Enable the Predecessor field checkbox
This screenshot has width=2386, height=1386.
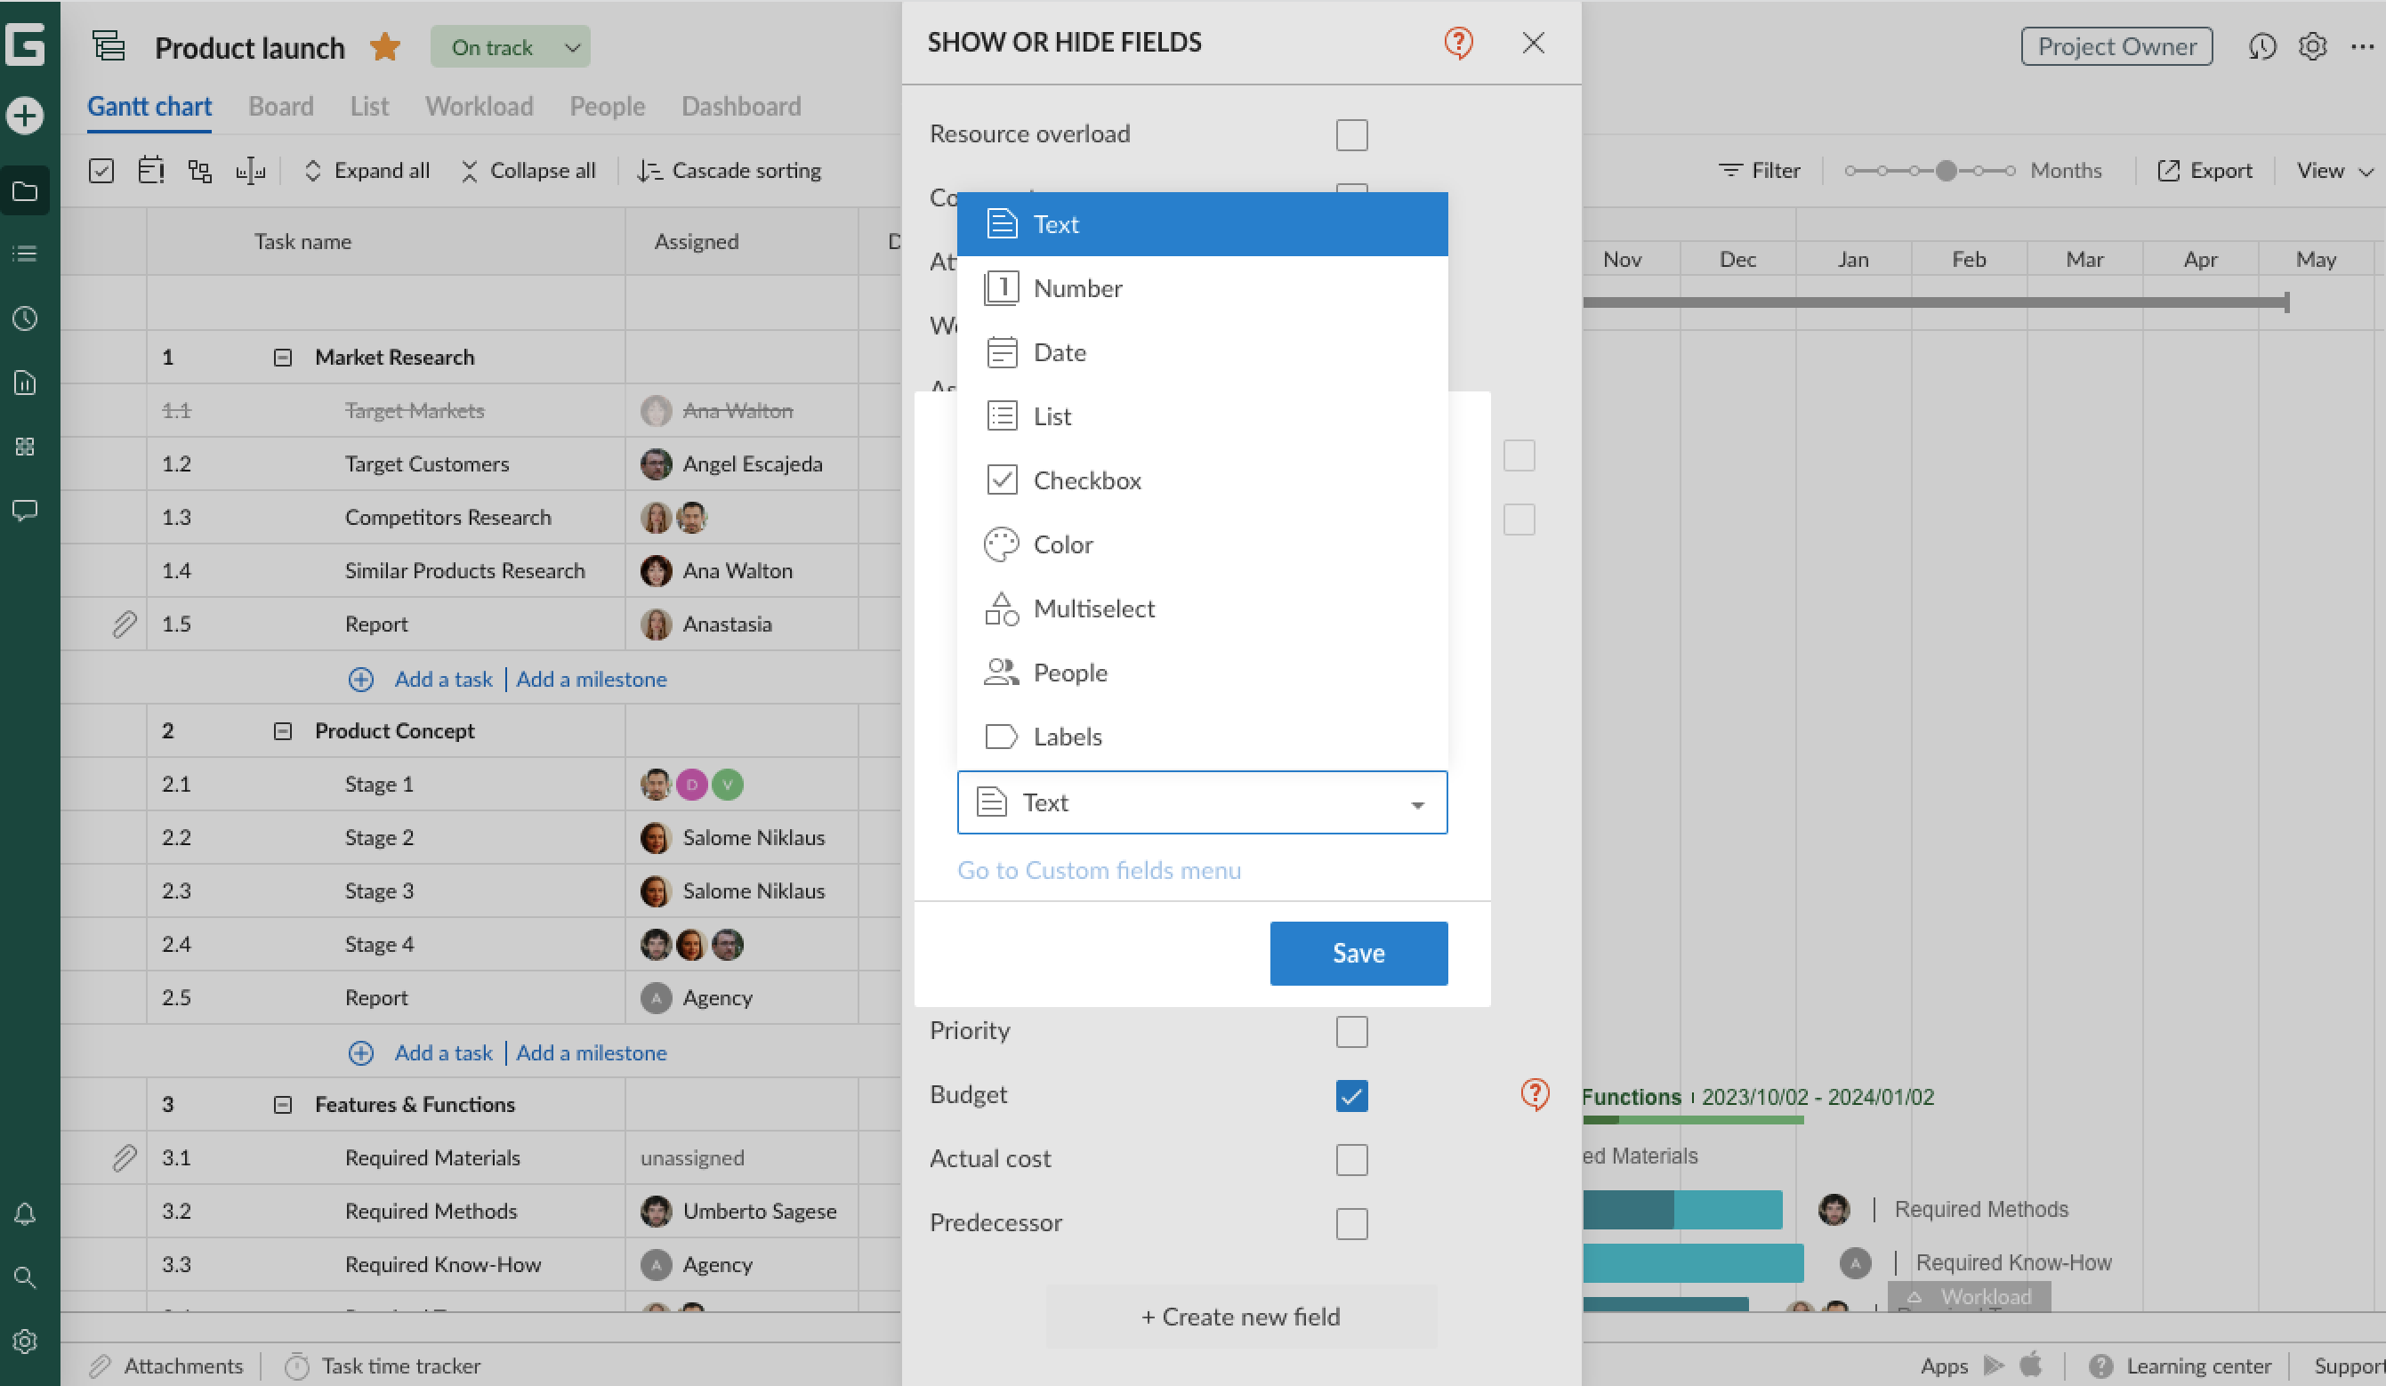[x=1352, y=1223]
